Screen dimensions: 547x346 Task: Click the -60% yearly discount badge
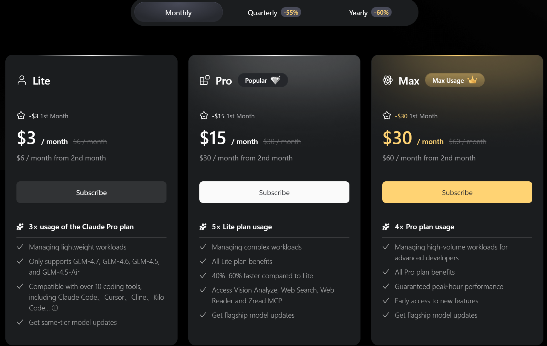coord(381,13)
